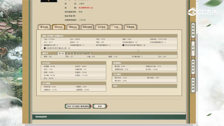Screen dimensions: 224x126
Task: Click the 强力克火: 4.9% entry
Action: click(121, 81)
